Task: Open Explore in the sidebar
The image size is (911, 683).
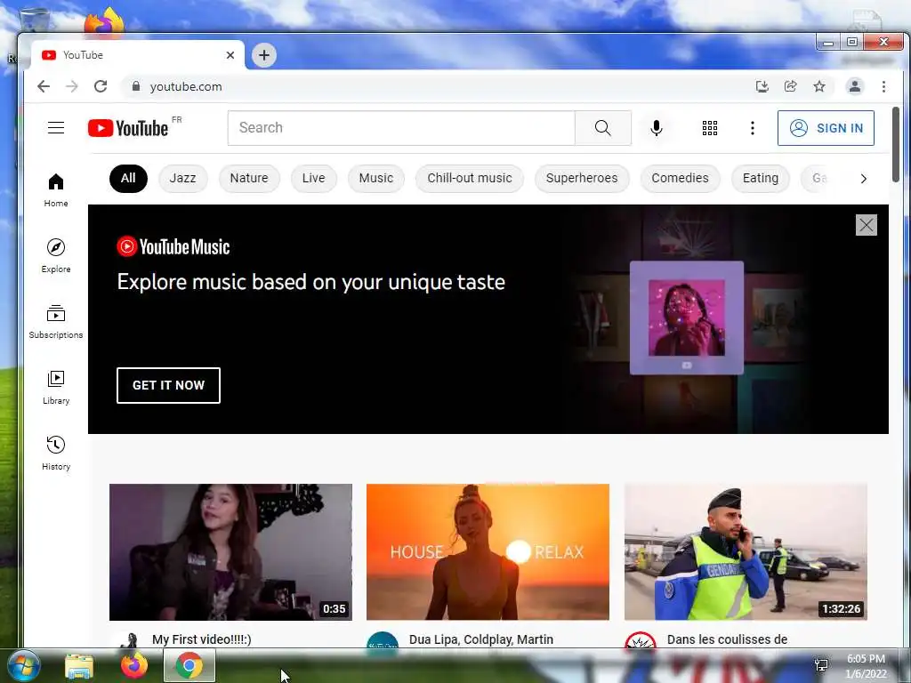Action: pyautogui.click(x=56, y=256)
